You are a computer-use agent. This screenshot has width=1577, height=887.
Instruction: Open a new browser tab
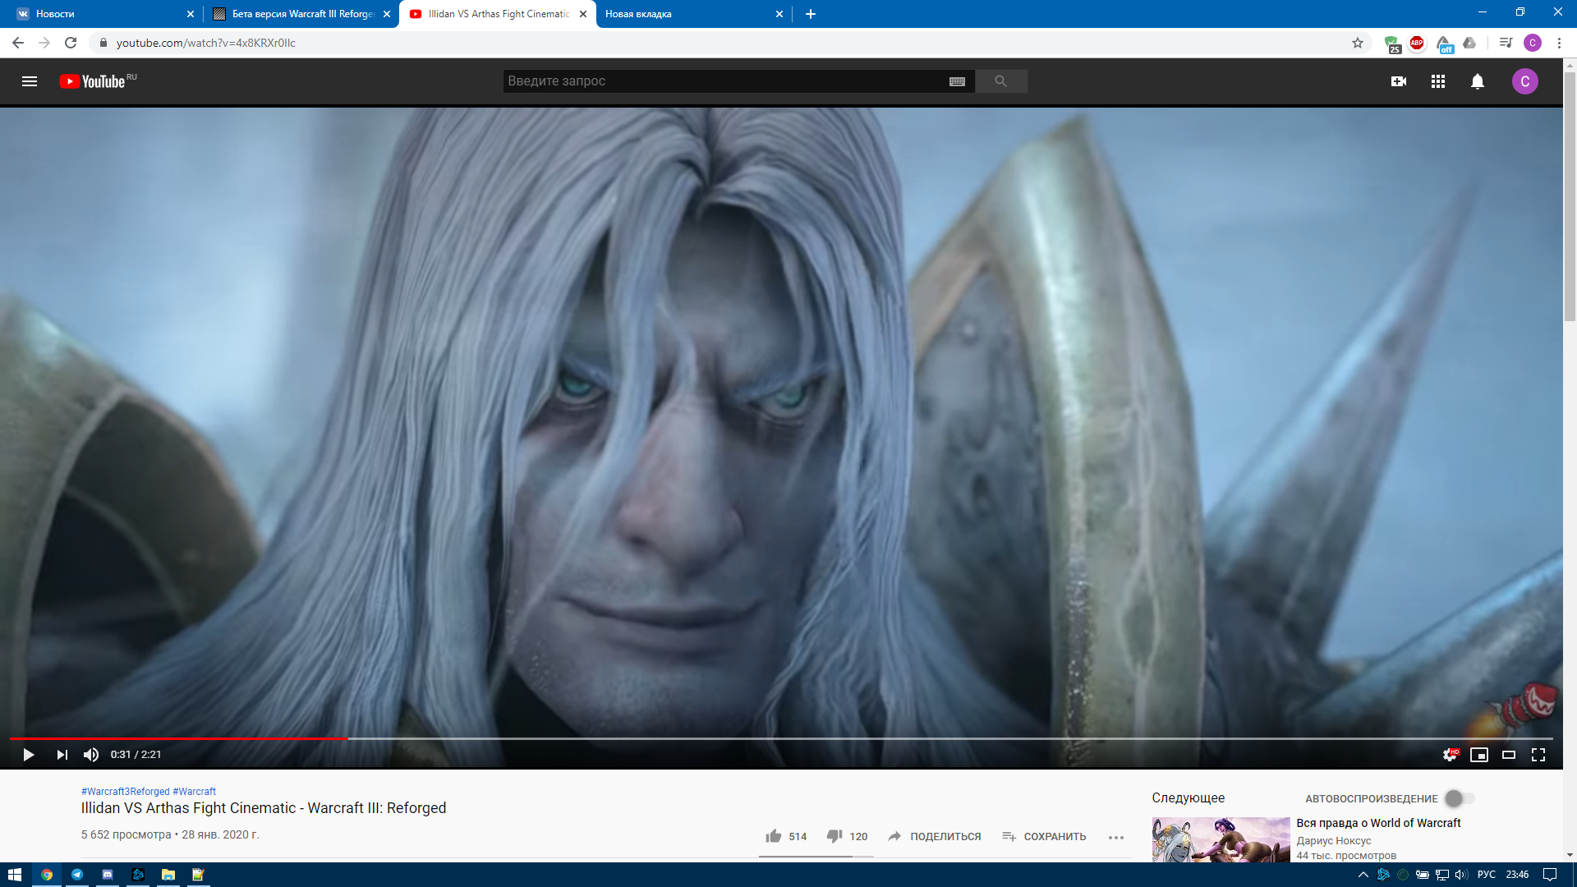pos(811,14)
